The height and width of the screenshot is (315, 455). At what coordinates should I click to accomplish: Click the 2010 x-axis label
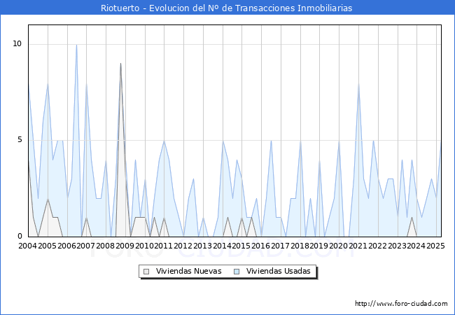tap(144, 246)
